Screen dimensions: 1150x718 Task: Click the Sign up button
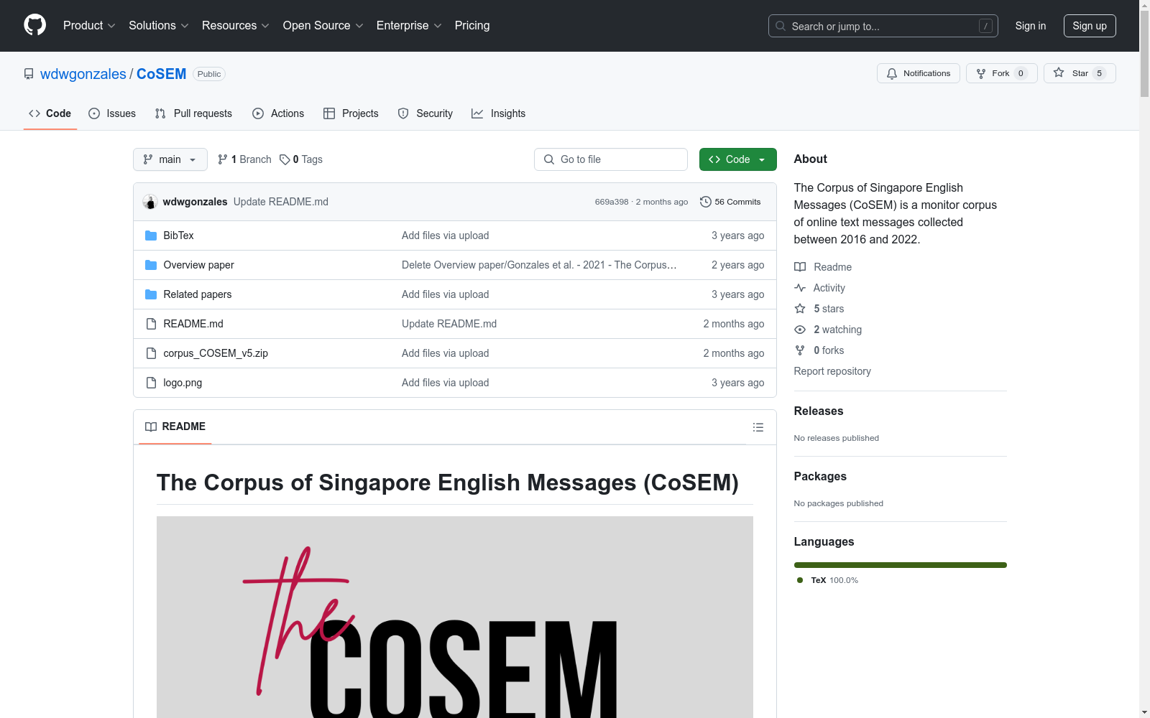[x=1090, y=26]
